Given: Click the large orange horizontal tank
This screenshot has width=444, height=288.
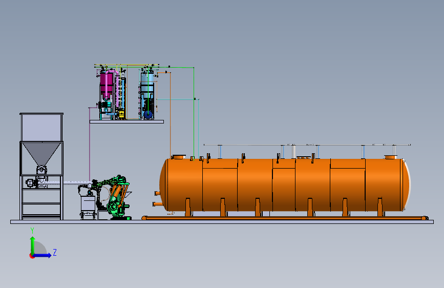Looking at the screenshot, I should coord(285,185).
